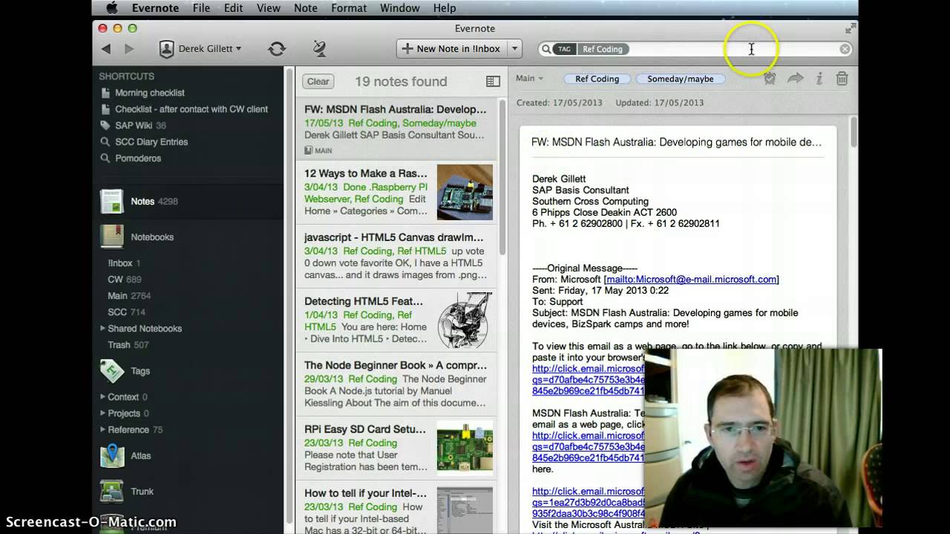Viewport: 950px width, 534px height.
Task: Select note FW: MSDN Flash Australia
Action: [x=397, y=130]
